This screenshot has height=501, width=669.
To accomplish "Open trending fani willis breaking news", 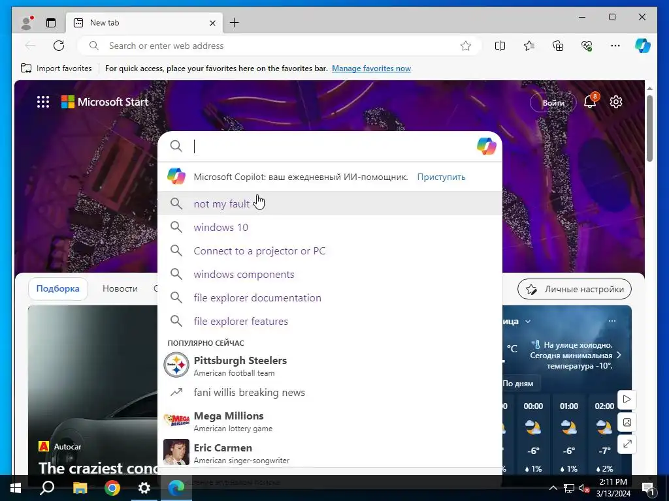I will coord(330,392).
